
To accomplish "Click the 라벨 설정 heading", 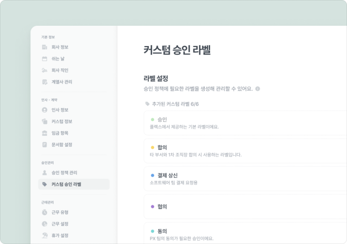I will point(156,78).
